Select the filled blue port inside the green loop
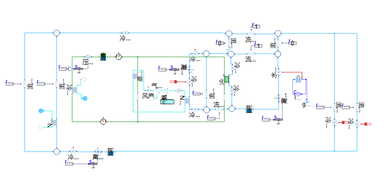Image resolution: width=386 pixels, height=184 pixels. coord(85,98)
